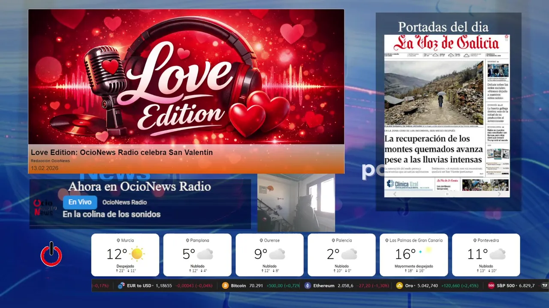Go to the previous newspaper cover

(395, 194)
